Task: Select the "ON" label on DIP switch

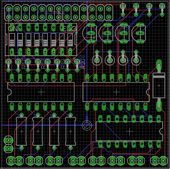Action: pyautogui.click(x=13, y=29)
